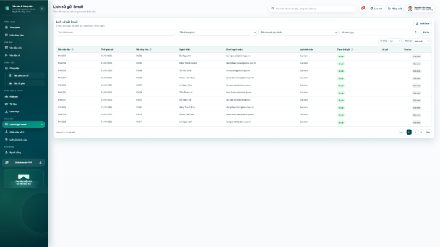The width and height of the screenshot is (440, 247).
Task: Click the Email người nhận column header
Action: (235, 49)
